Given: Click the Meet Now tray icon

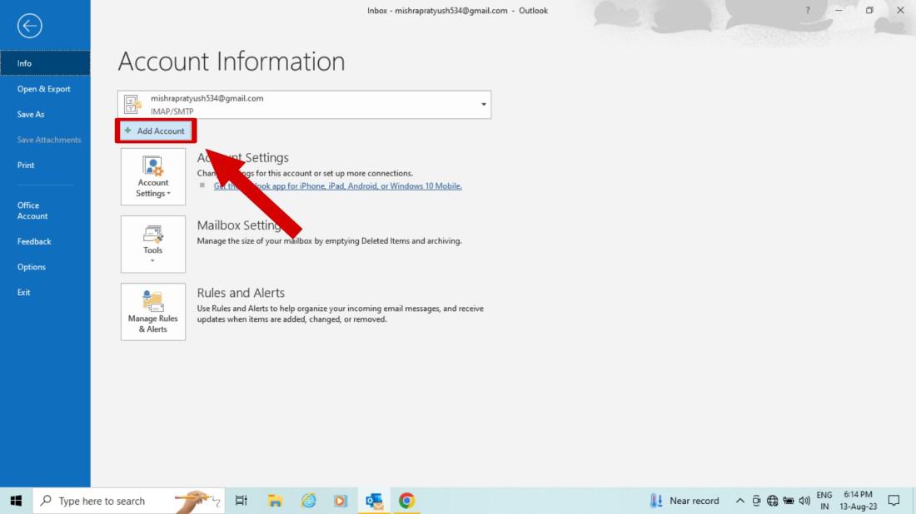Looking at the screenshot, I should click(756, 501).
